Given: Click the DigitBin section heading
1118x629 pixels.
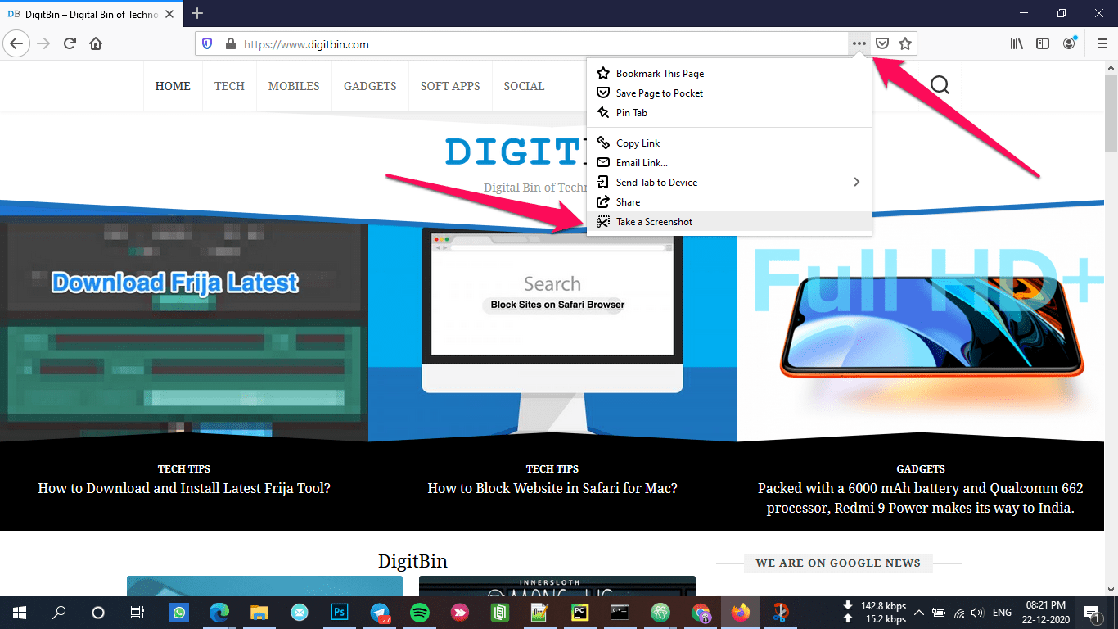Looking at the screenshot, I should coord(412,561).
